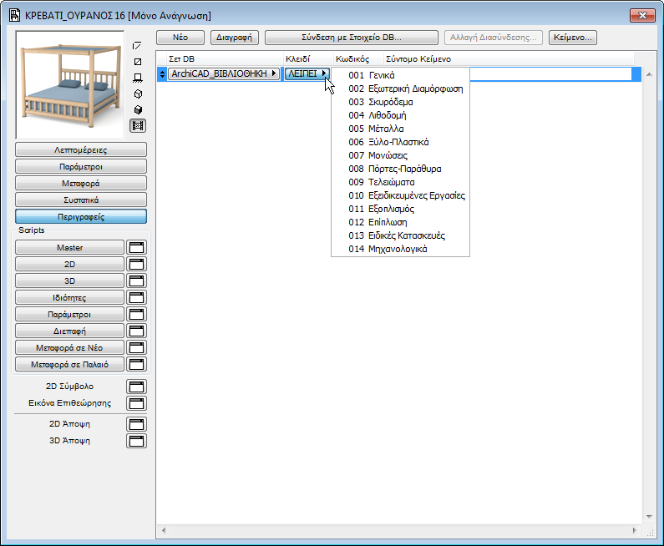Open the 2D script button
The height and width of the screenshot is (546, 664).
[x=70, y=264]
